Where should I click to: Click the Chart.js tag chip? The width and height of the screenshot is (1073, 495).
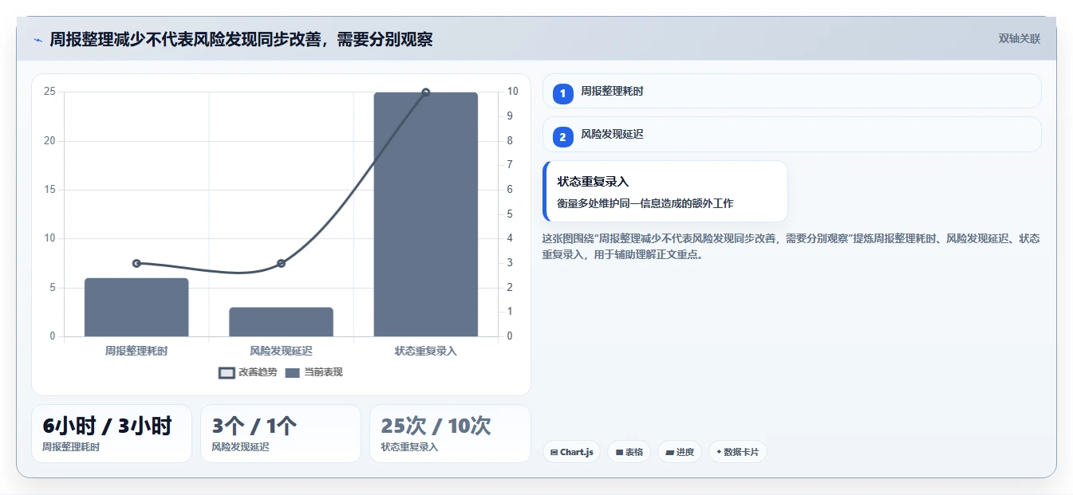click(572, 452)
